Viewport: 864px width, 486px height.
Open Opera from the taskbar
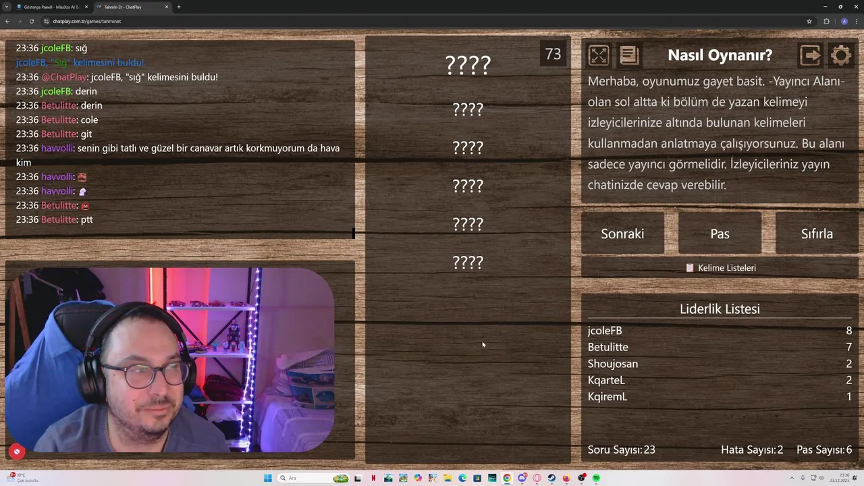click(537, 478)
